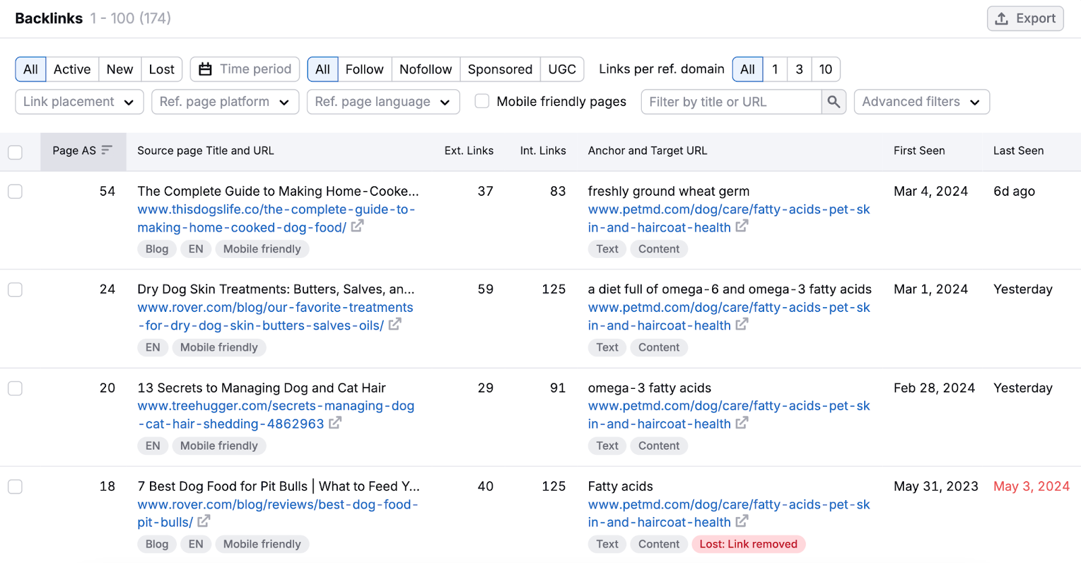1081x563 pixels.
Task: Focus the Filter by title or URL field
Action: pyautogui.click(x=732, y=102)
